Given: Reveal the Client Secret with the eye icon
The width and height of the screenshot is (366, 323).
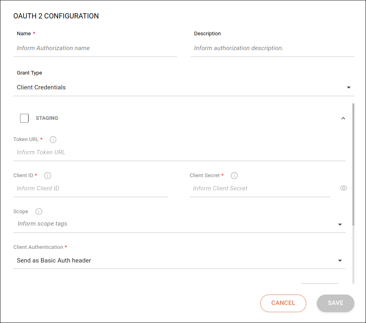Looking at the screenshot, I should coord(343,188).
